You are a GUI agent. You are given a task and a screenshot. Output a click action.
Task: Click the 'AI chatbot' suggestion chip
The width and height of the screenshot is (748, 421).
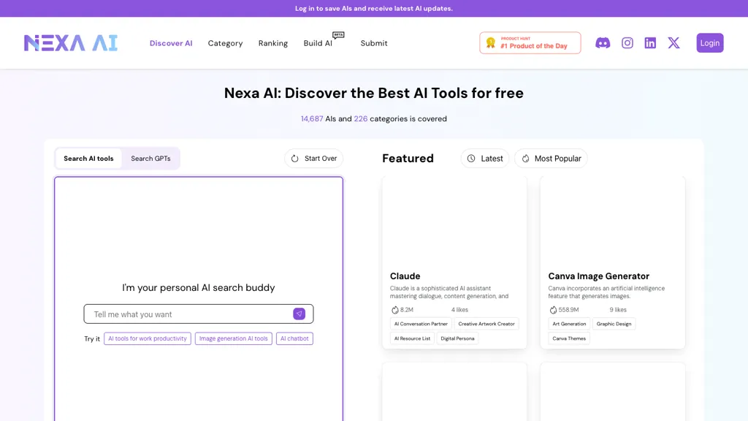(294, 338)
